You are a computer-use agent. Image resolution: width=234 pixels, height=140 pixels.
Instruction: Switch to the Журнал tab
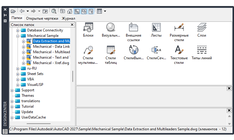[x=68, y=18]
